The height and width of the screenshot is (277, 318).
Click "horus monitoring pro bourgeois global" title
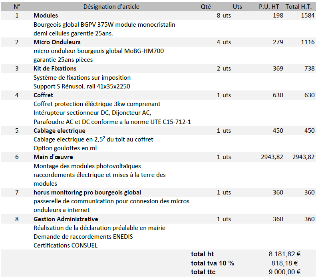87,193
